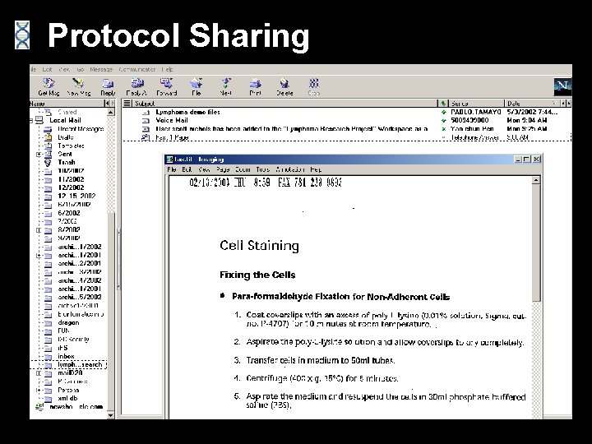
Task: Expand the Sent folder node
Action: [x=39, y=154]
